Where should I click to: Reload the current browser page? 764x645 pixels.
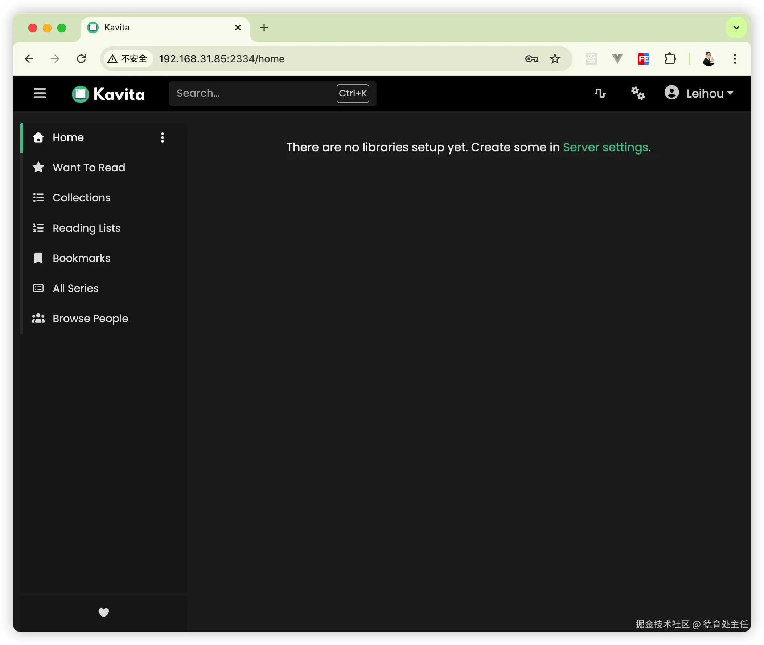click(x=81, y=59)
